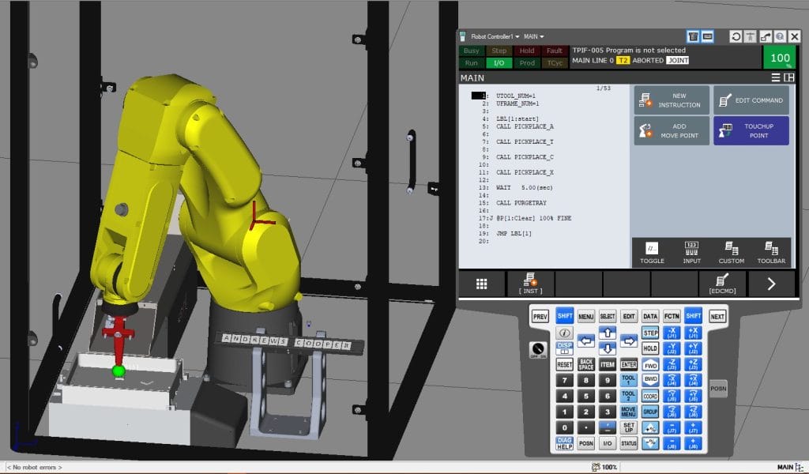The height and width of the screenshot is (474, 809).
Task: Click the keyboard icon in the controller title bar
Action: coord(707,36)
